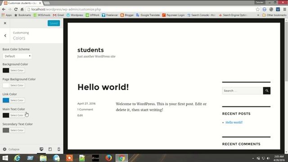Switch to tablet preview mode
Screen dimensions: 288x162
50,149
